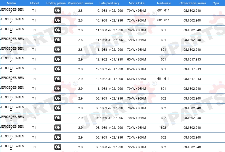Click 601, 611 in the 10.1988 70kW row
Viewport: 225px width, 152px height.
(163, 10)
